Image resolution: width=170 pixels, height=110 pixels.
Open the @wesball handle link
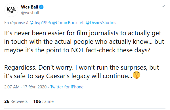point(30,13)
